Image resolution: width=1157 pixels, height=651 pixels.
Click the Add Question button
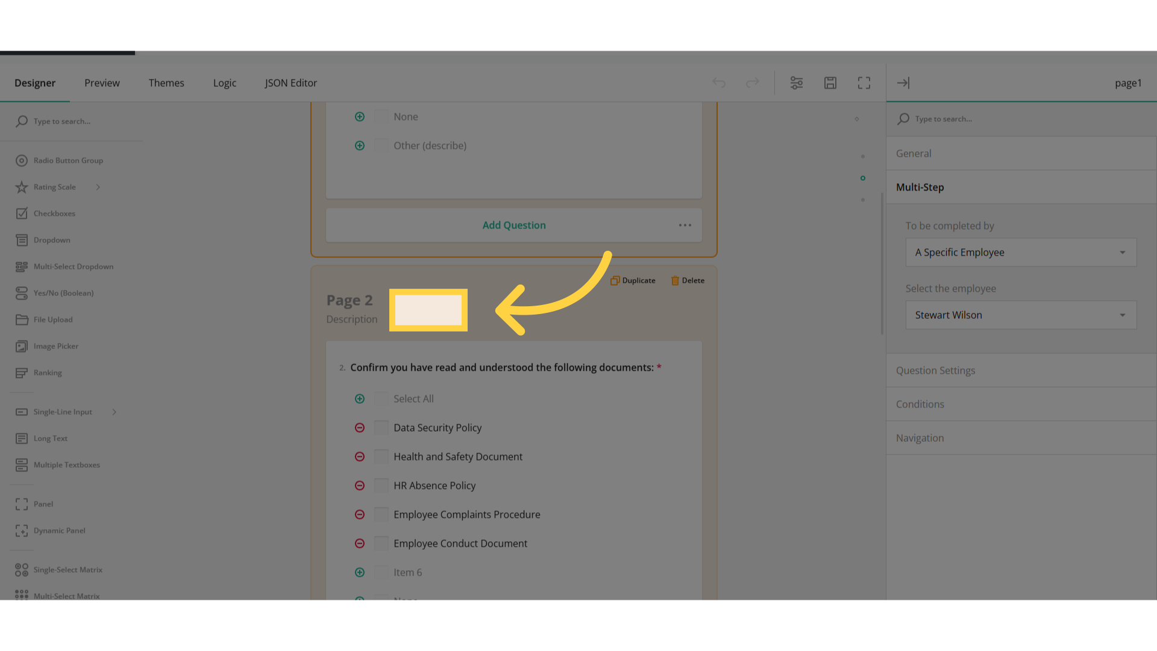pos(514,225)
